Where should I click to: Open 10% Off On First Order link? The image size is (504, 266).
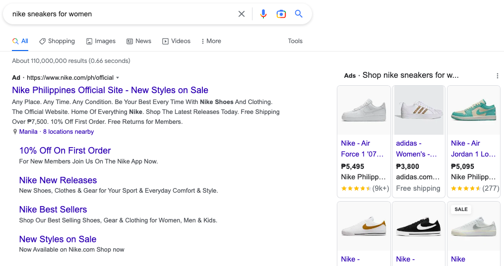pyautogui.click(x=65, y=151)
